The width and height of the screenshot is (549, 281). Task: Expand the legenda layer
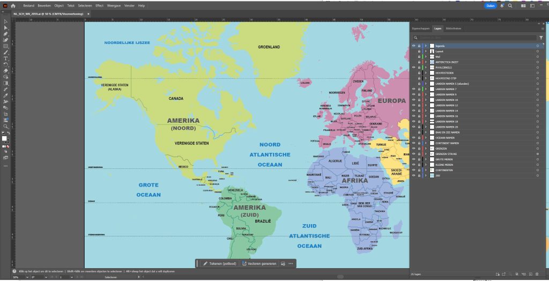point(426,46)
